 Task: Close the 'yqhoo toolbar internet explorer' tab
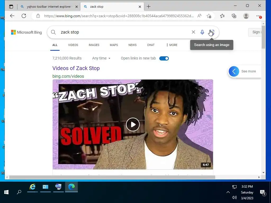tap(76, 7)
